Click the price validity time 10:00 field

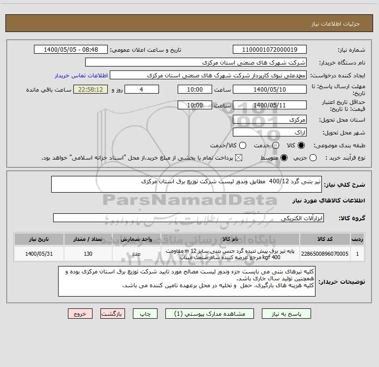pos(195,105)
